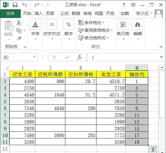The image size is (166, 153).
Task: Switch to the 公式 Formulas tab
Action: coord(64,13)
